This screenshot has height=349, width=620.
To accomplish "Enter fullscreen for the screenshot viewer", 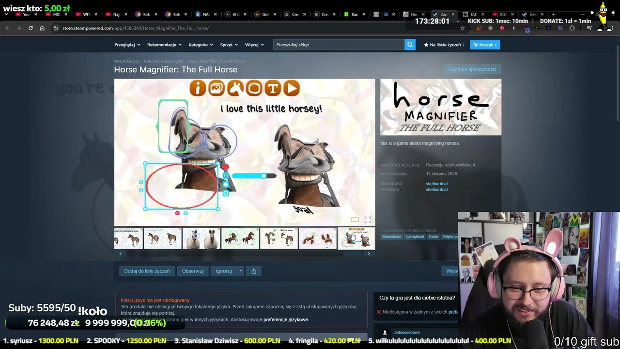I will (x=368, y=220).
